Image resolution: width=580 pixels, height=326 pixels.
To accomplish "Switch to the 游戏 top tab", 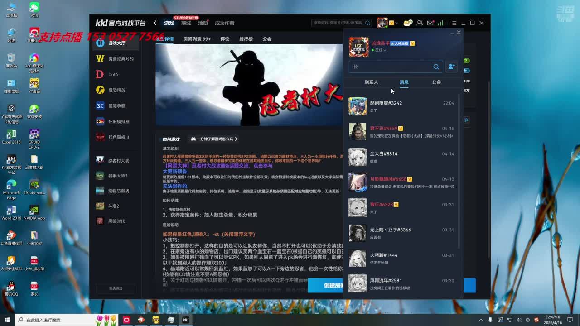I will coord(169,23).
